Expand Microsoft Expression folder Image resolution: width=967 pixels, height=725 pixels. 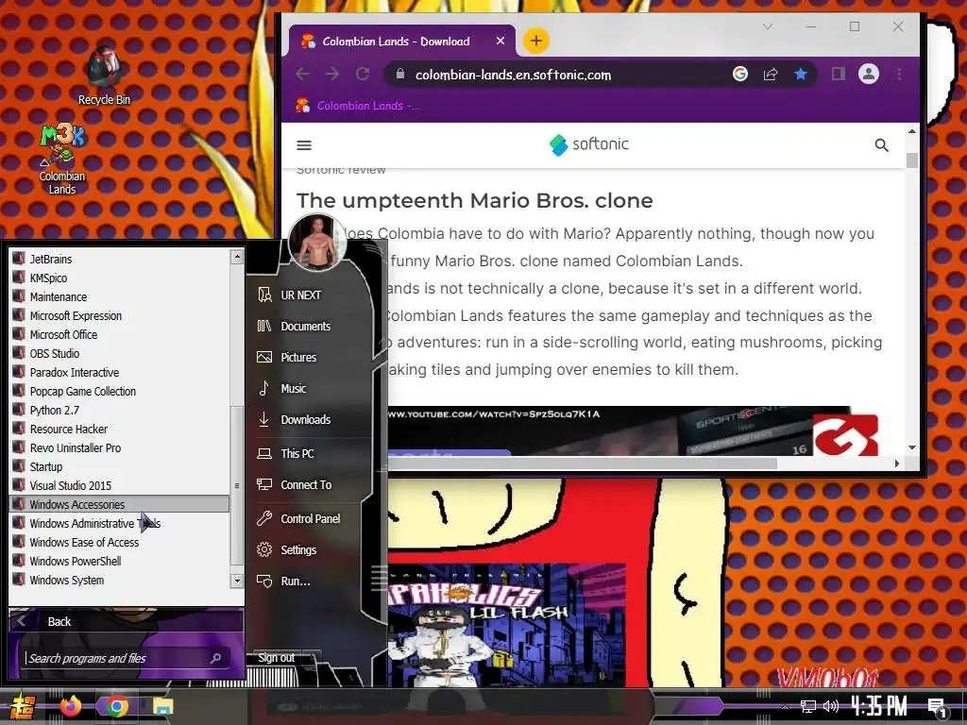point(120,315)
